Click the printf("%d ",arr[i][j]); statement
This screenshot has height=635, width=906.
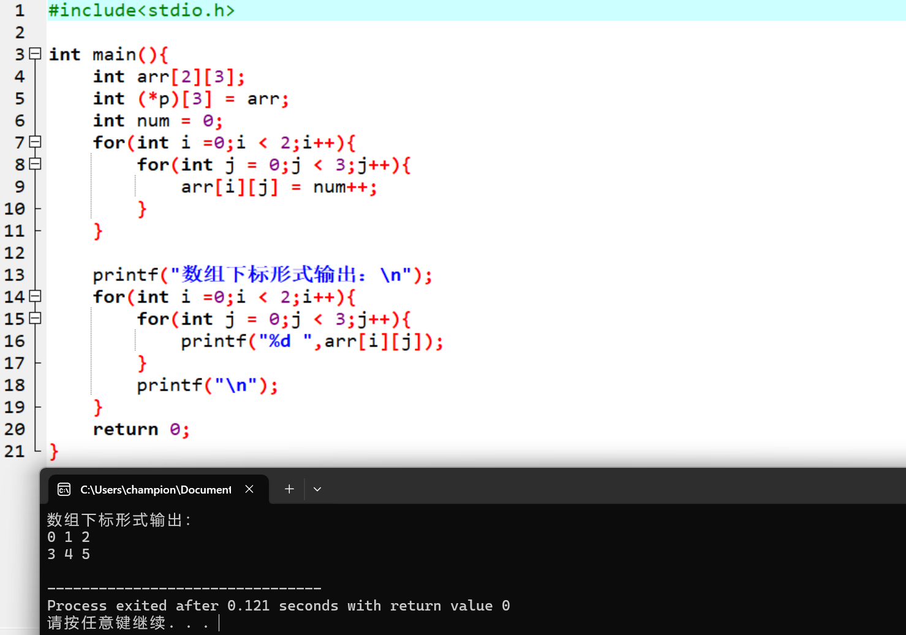(312, 341)
